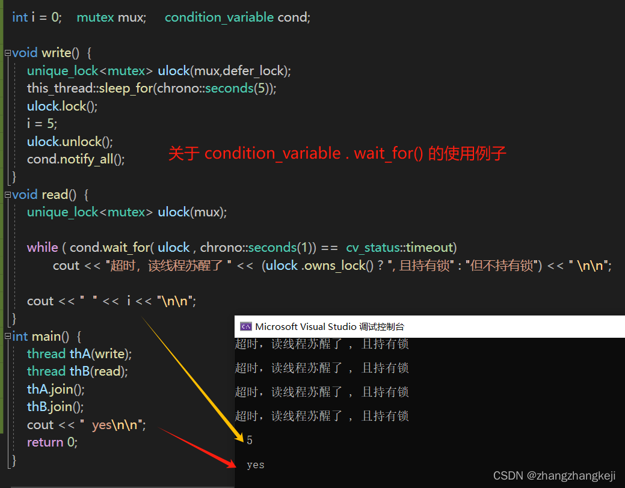
Task: Click 'unique_lock<mutex> ulock(mux);' in read()
Action: pyautogui.click(x=127, y=212)
